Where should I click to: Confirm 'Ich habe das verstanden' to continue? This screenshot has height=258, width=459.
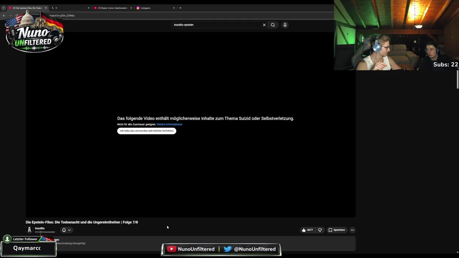[x=147, y=131]
